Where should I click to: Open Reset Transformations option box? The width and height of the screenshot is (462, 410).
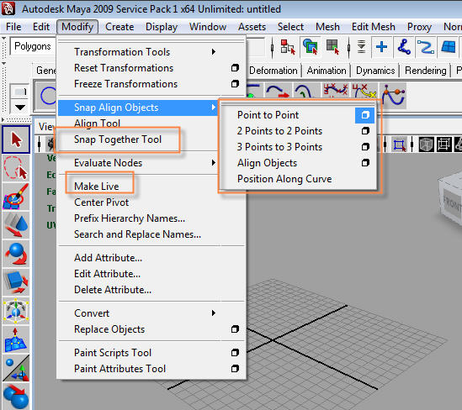coord(235,68)
